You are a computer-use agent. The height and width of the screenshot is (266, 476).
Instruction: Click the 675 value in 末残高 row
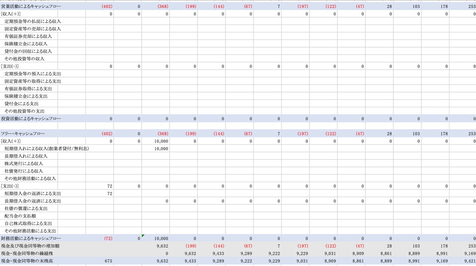108,261
